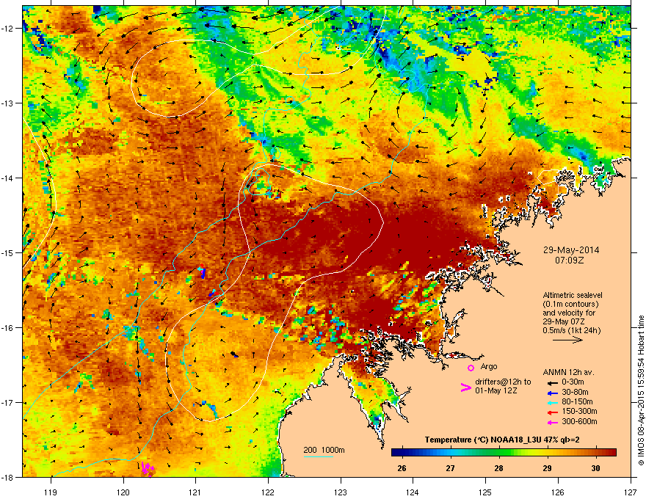Click the red 150-300m arrow symbol
The width and height of the screenshot is (646, 499).
click(552, 412)
